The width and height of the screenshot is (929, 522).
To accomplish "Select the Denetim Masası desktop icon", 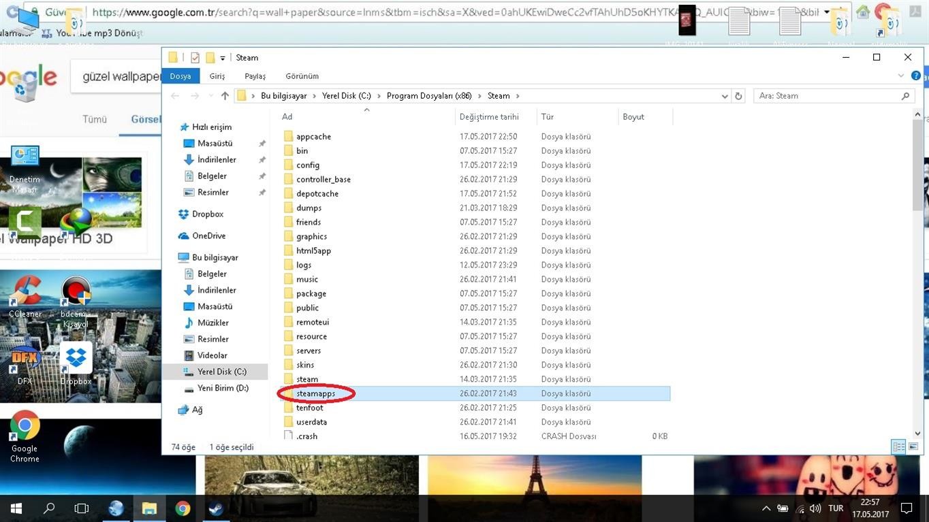I will point(25,169).
